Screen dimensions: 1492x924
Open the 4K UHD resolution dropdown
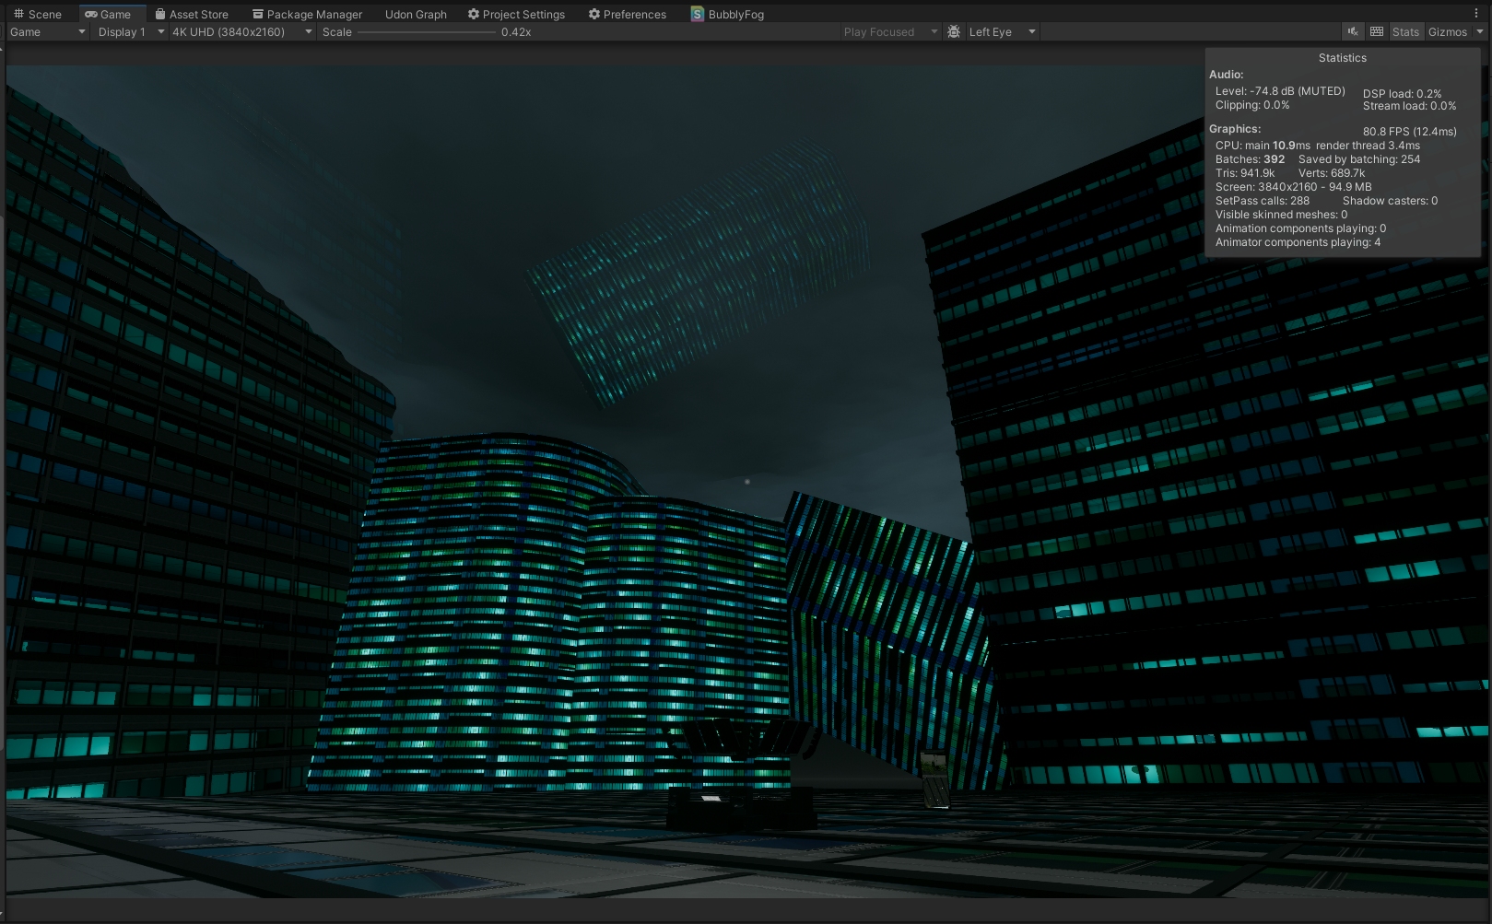tap(241, 31)
